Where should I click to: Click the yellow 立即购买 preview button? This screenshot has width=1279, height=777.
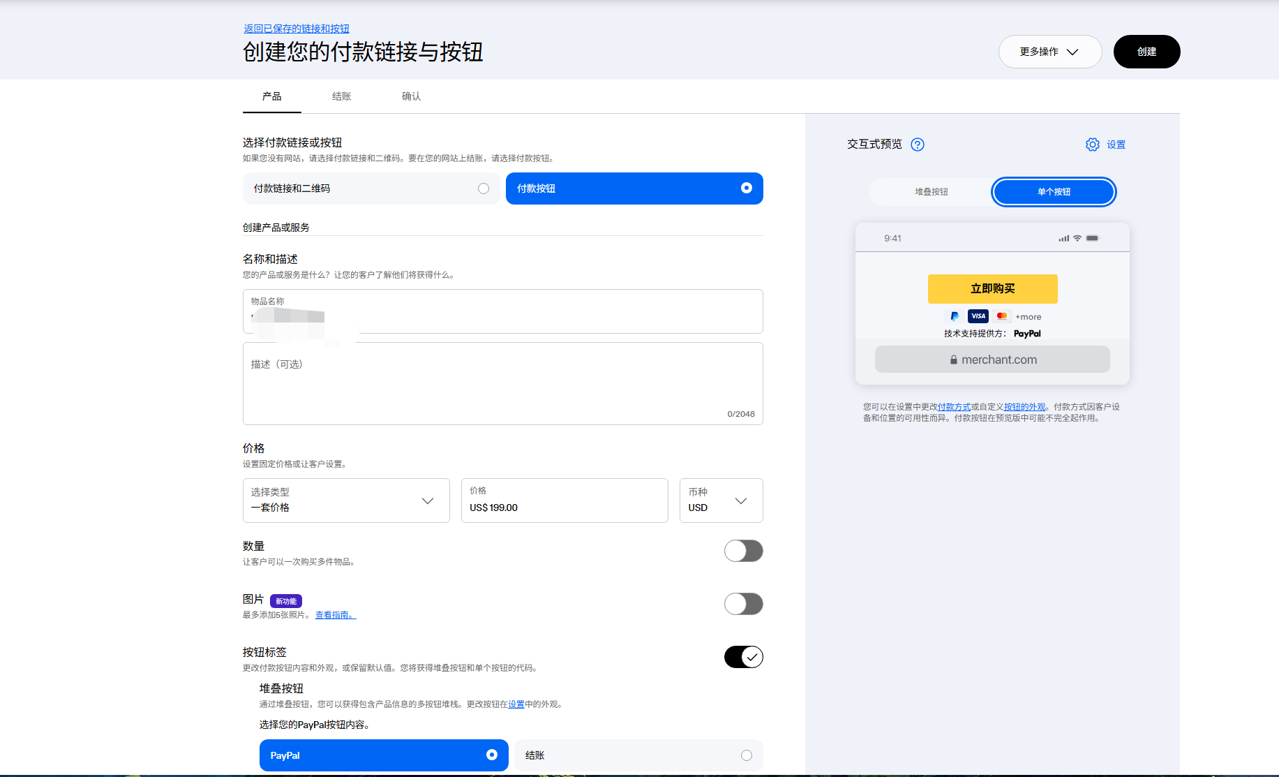[993, 289]
